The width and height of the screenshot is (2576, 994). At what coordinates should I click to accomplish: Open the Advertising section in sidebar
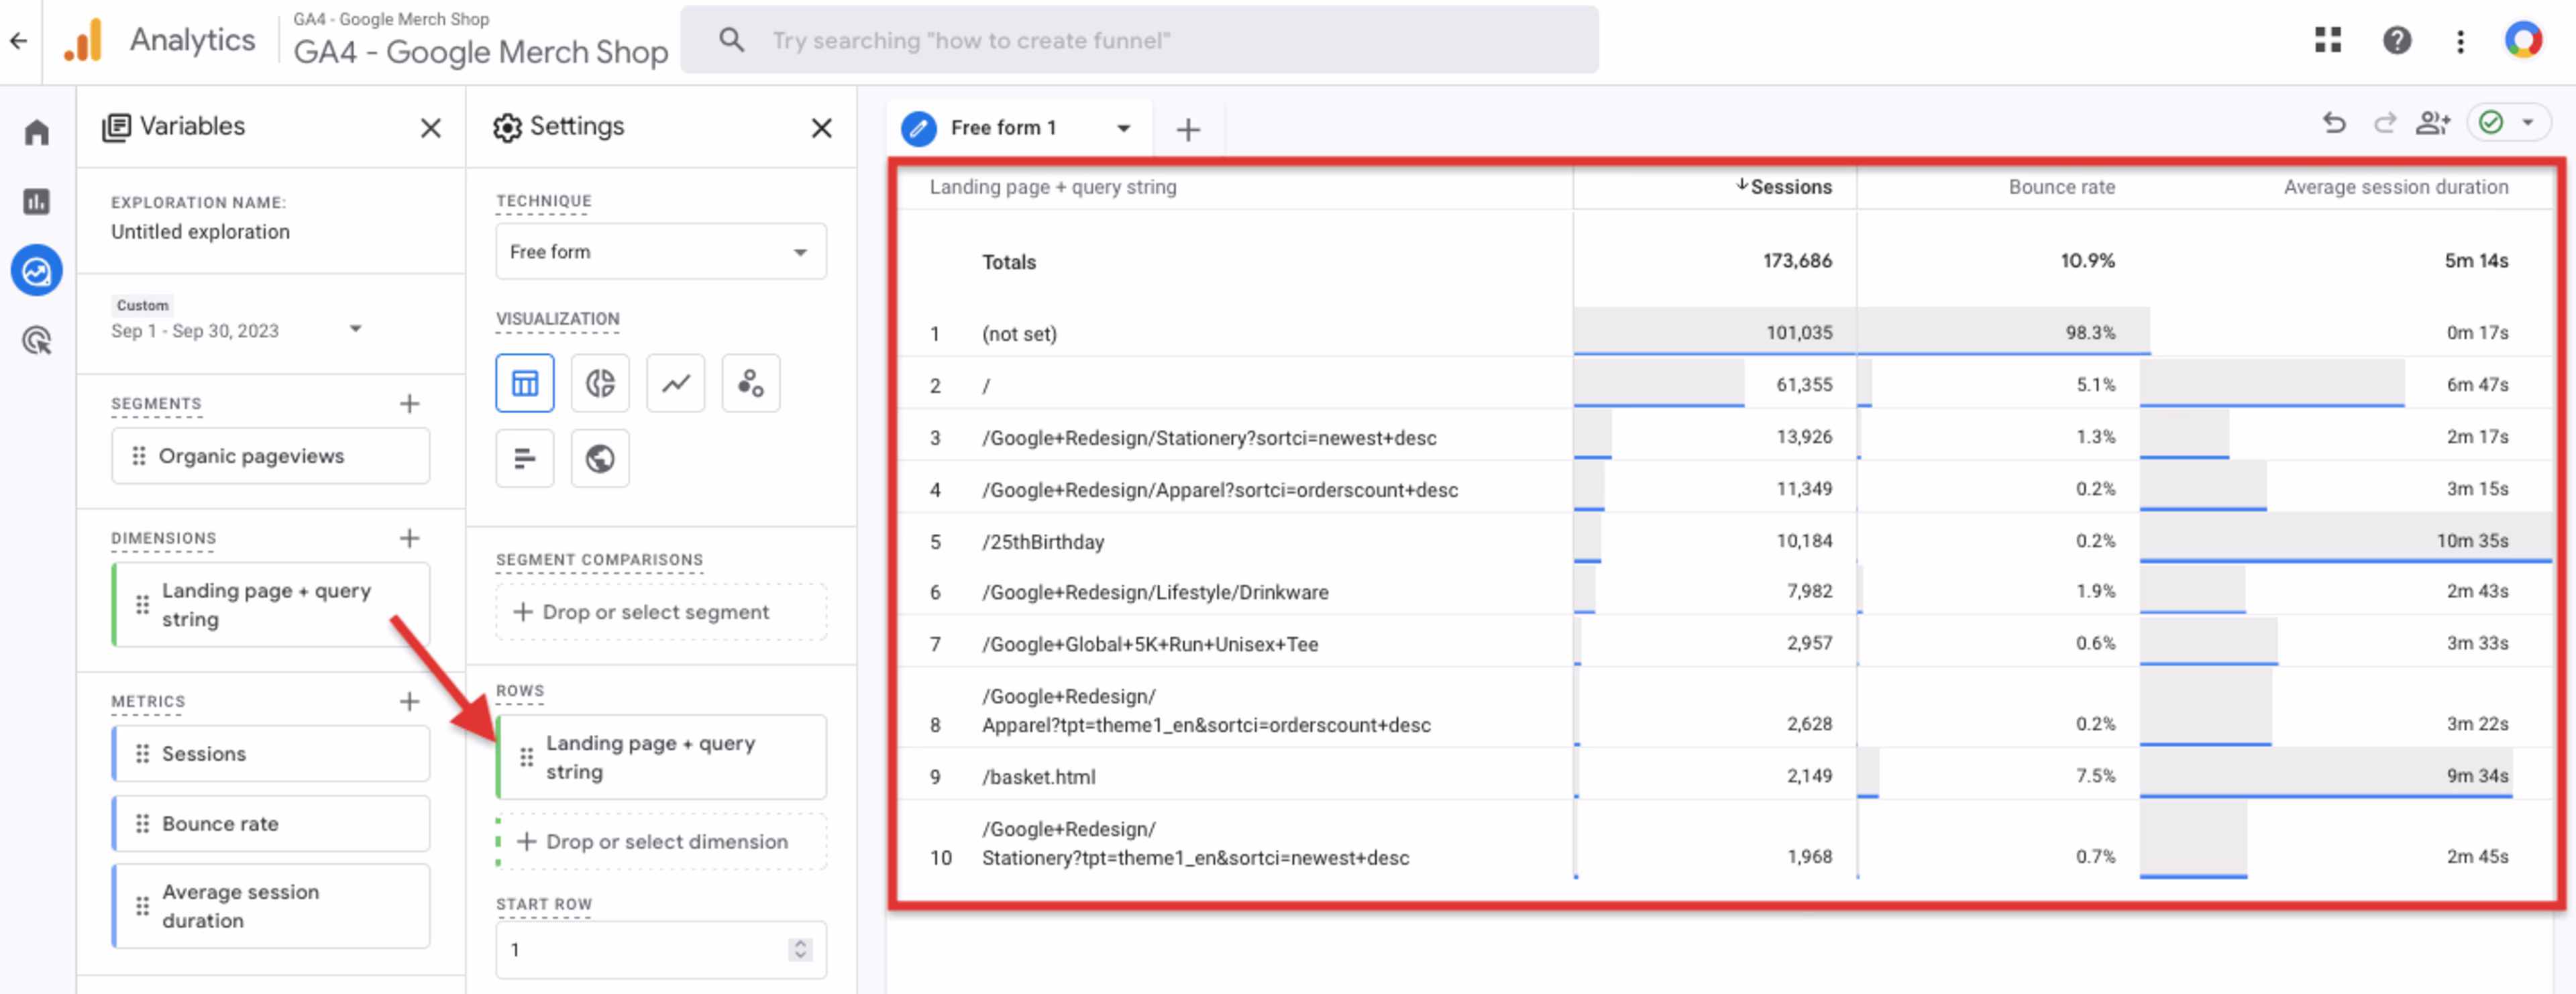coord(37,341)
